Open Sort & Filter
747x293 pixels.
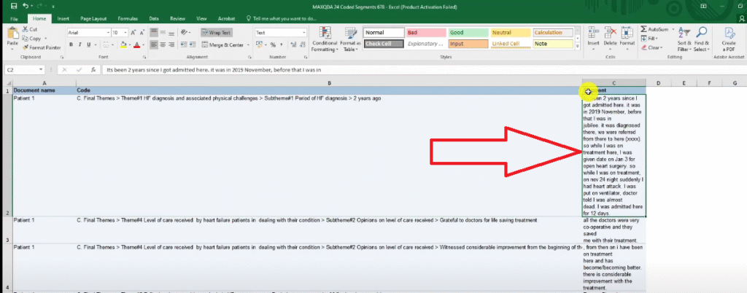tap(684, 39)
